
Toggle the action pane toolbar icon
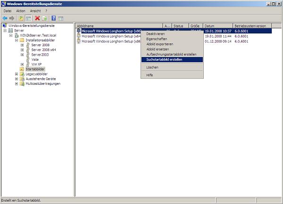coord(61,18)
